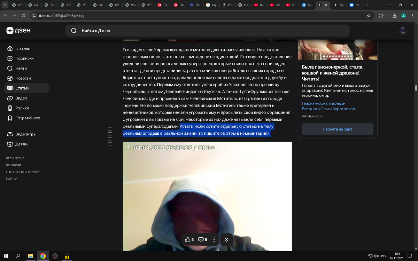The image size is (418, 261).
Task: Open Видео section in the sidebar
Action: pyautogui.click(x=26, y=98)
